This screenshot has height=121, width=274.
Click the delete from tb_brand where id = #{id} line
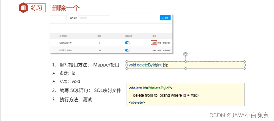[166, 95]
